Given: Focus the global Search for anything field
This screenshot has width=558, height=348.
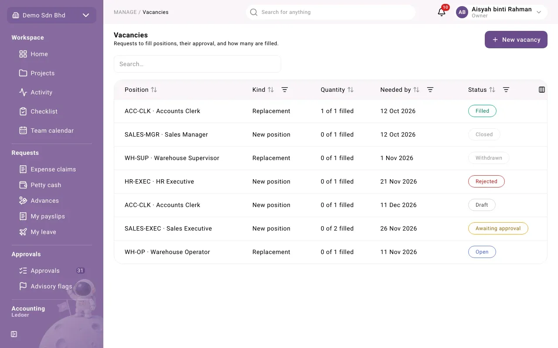Looking at the screenshot, I should (330, 12).
